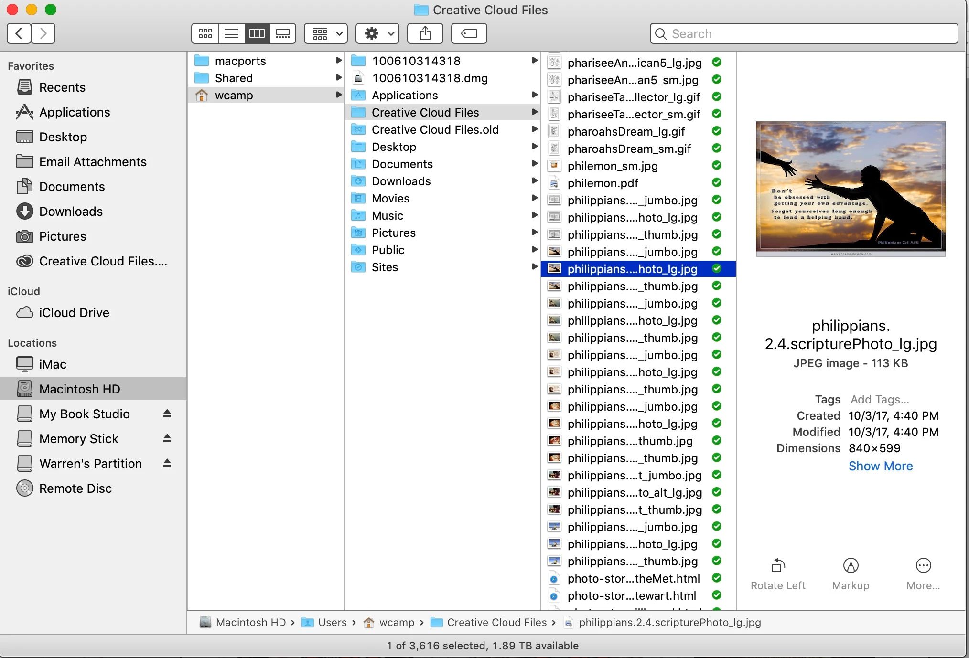Click the image preview thumbnail
The image size is (969, 658).
[851, 189]
